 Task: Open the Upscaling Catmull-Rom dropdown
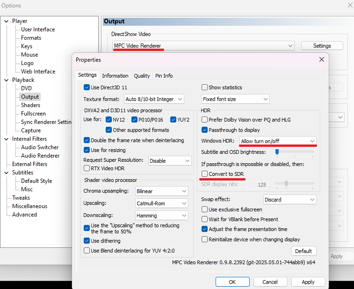point(162,203)
